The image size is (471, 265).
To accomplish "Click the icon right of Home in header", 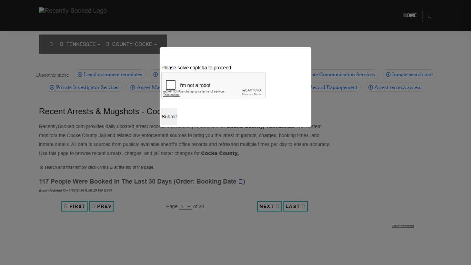I will coord(430,16).
